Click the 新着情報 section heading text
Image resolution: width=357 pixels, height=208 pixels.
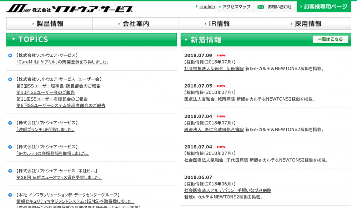click(x=206, y=40)
